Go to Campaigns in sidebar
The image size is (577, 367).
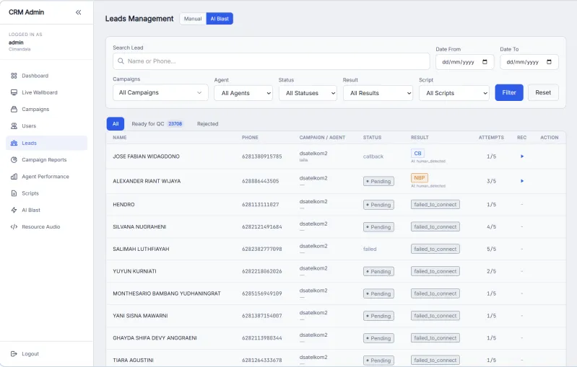click(x=47, y=109)
